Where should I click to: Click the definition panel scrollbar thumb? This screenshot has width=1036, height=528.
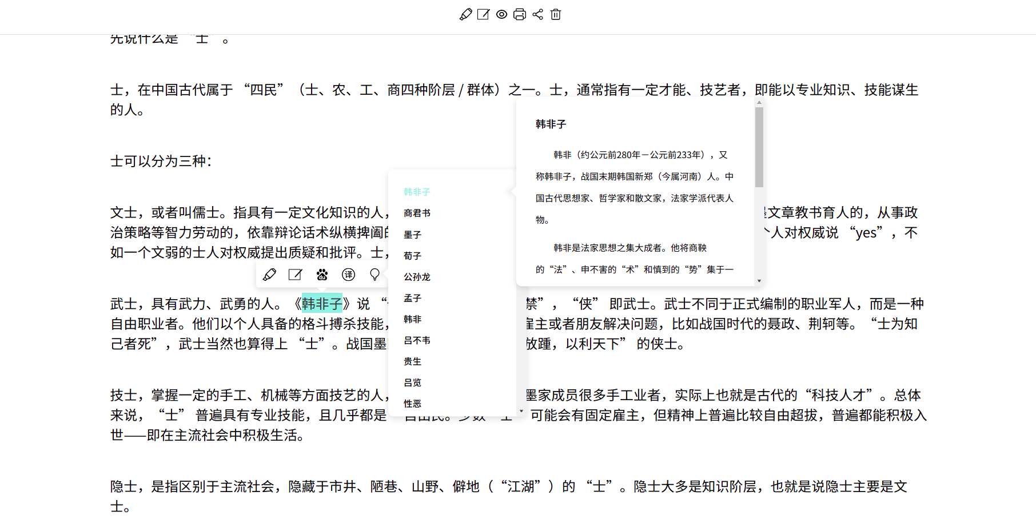pyautogui.click(x=759, y=147)
